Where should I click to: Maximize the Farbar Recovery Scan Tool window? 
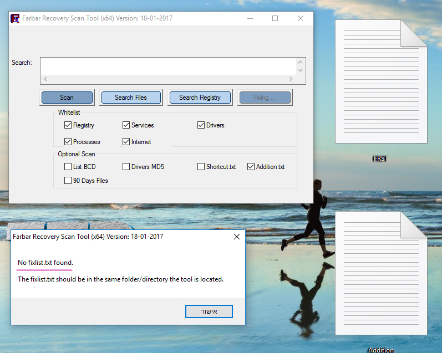pos(275,19)
